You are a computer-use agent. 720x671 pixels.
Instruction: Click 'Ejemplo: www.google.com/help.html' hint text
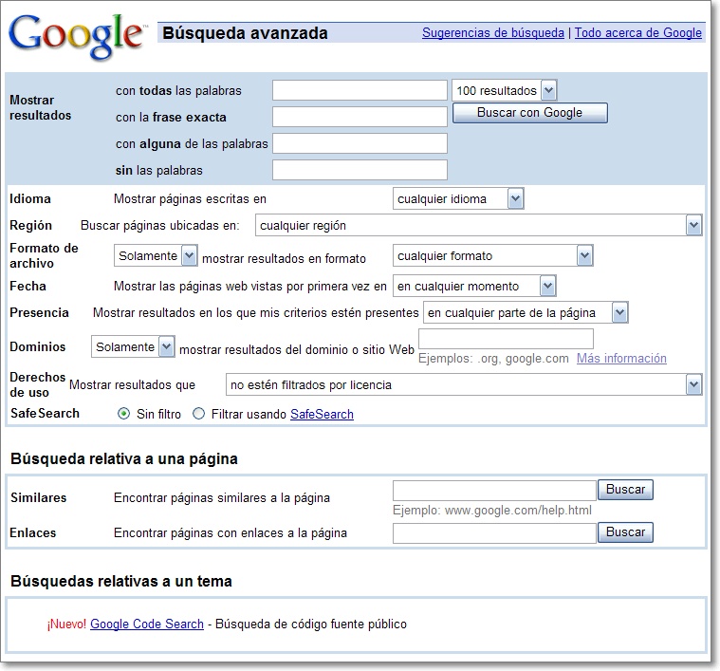coord(492,511)
